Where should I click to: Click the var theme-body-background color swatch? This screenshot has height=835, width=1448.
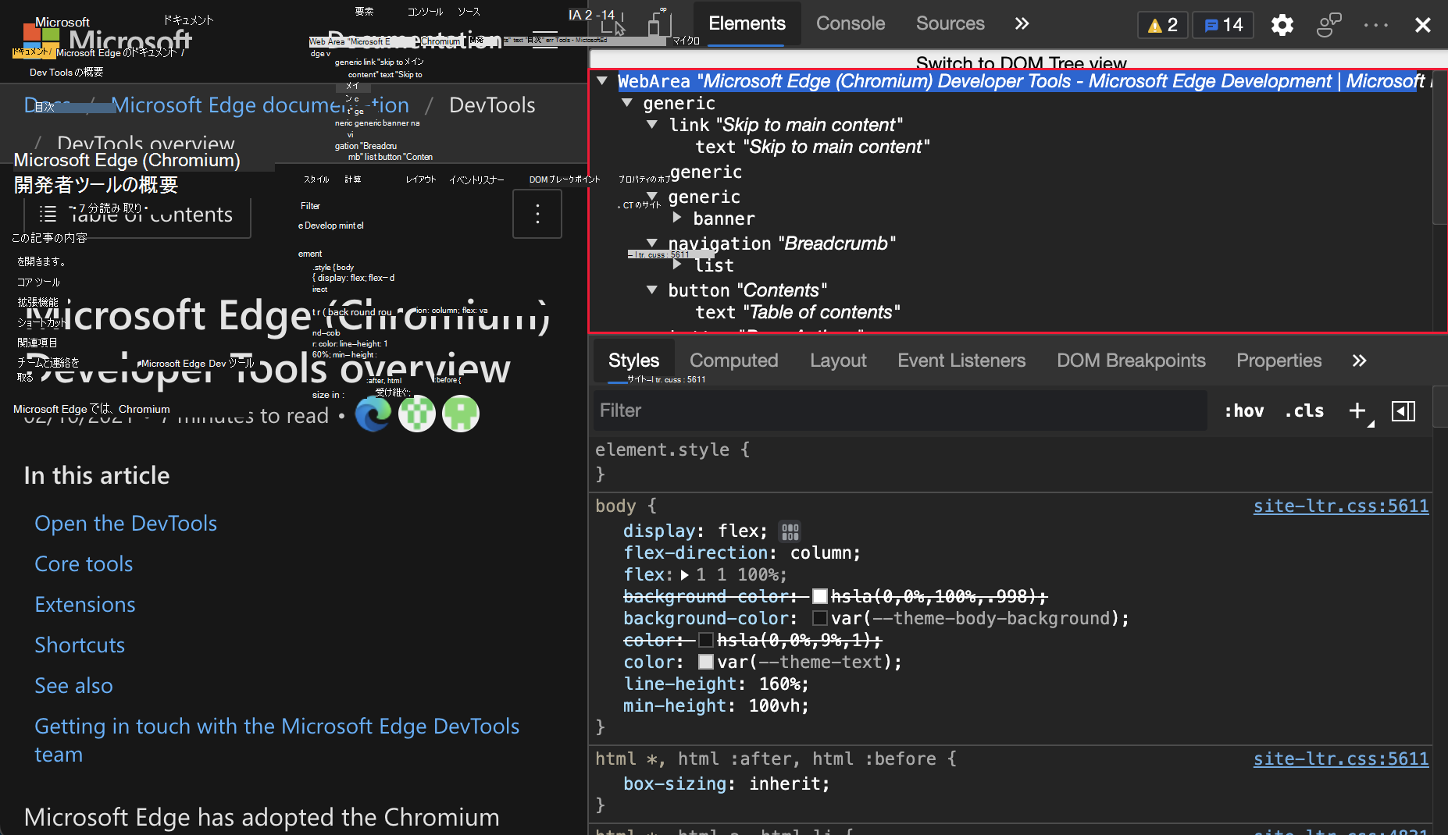[819, 619]
